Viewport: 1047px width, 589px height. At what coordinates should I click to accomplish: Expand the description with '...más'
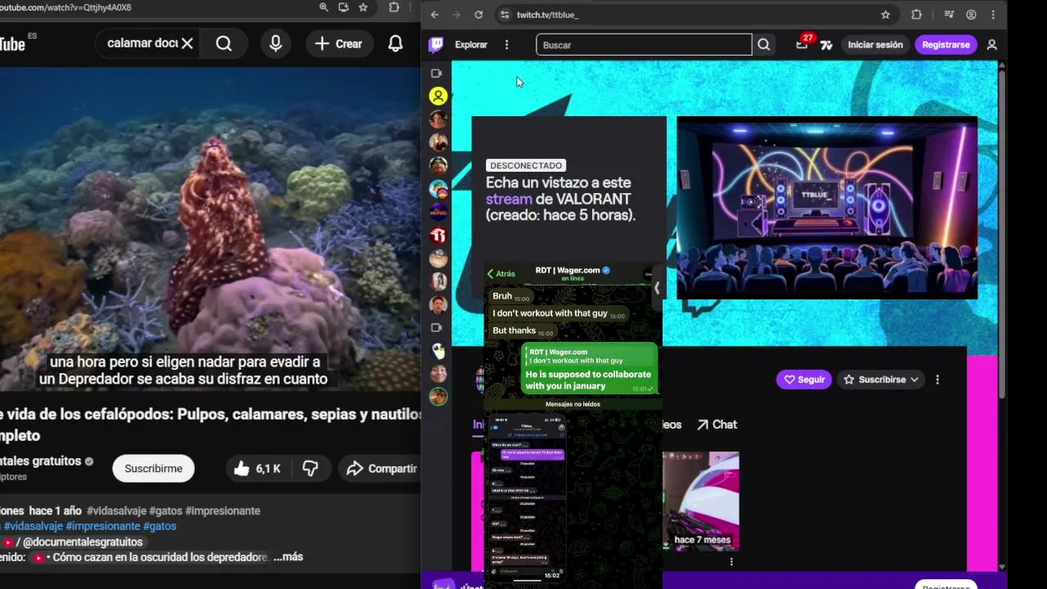click(x=288, y=556)
